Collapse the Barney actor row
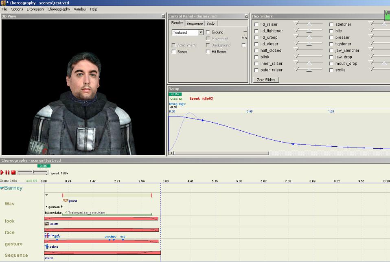The width and height of the screenshot is (390, 262). (2, 188)
